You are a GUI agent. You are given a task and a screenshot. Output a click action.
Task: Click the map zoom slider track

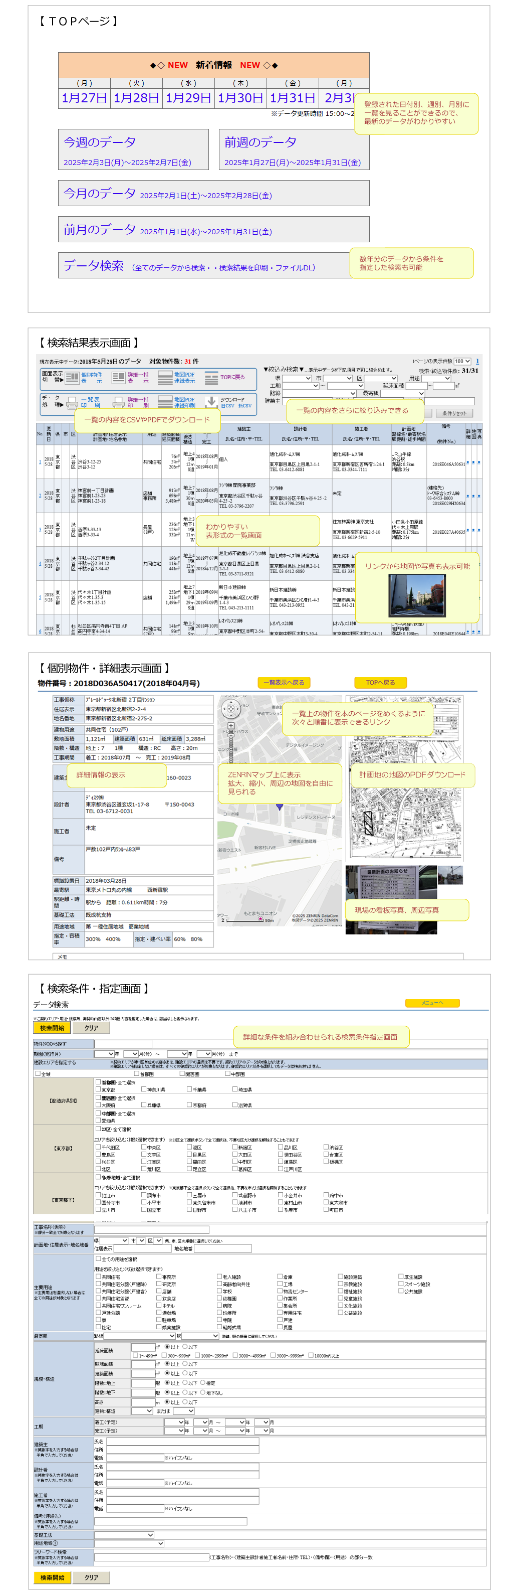pyautogui.click(x=231, y=747)
